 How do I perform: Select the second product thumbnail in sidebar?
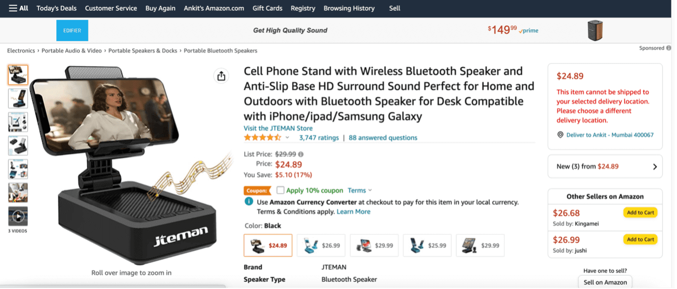(x=18, y=98)
